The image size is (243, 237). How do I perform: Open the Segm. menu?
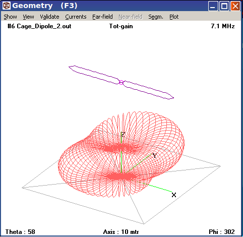pyautogui.click(x=156, y=17)
